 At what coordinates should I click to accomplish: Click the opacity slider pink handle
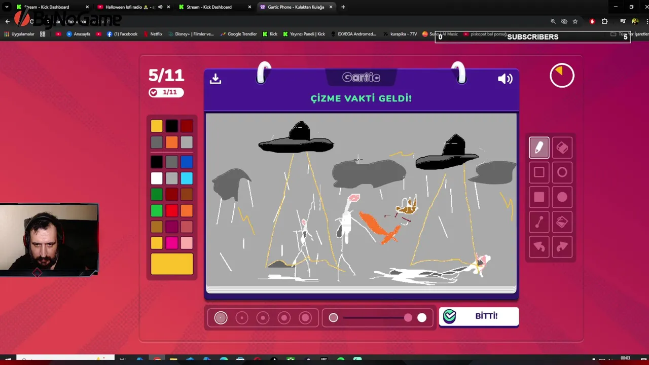tap(408, 318)
